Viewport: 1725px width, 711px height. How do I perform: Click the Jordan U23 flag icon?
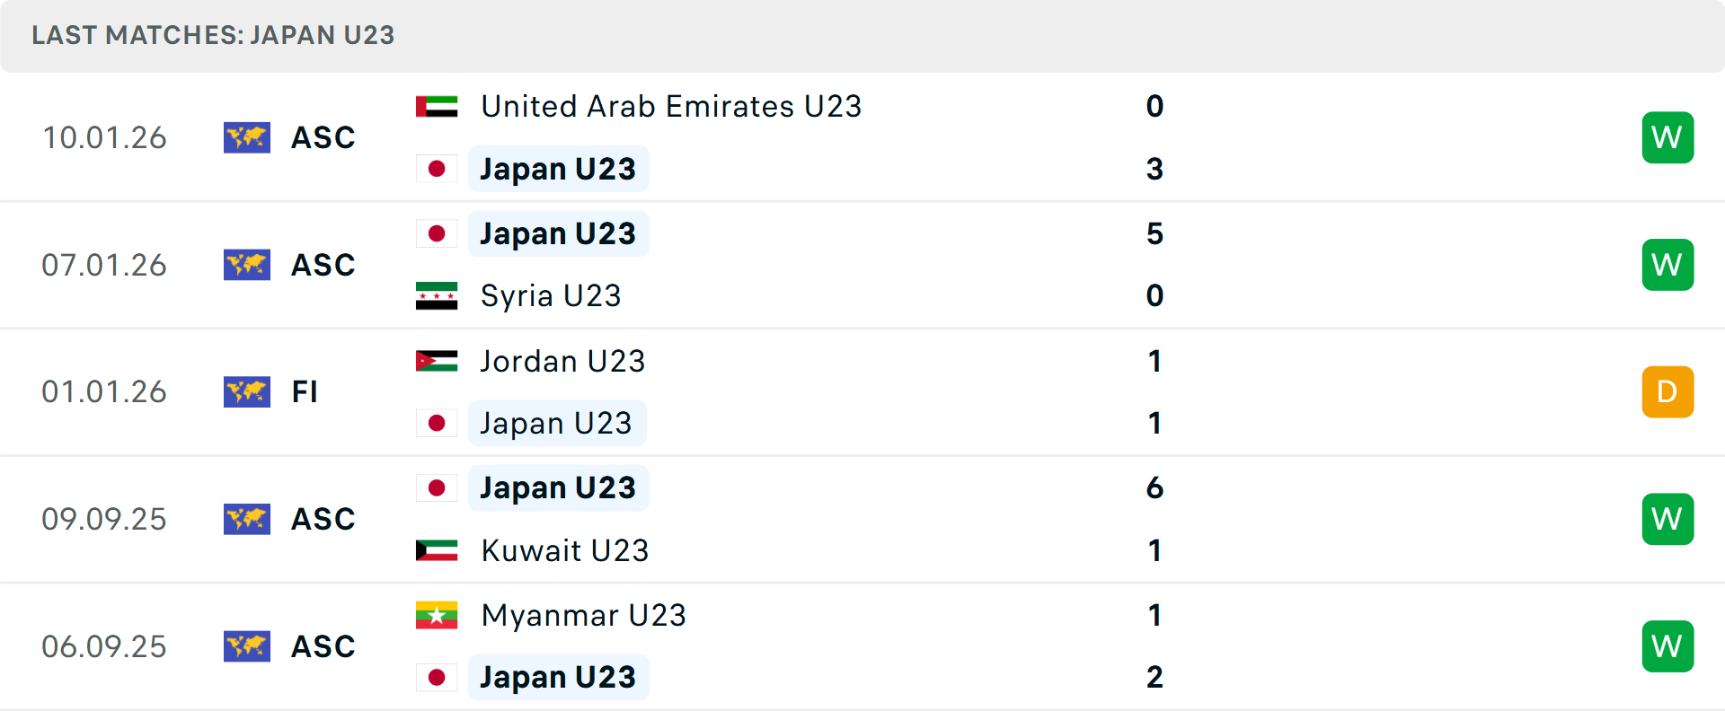pos(437,361)
